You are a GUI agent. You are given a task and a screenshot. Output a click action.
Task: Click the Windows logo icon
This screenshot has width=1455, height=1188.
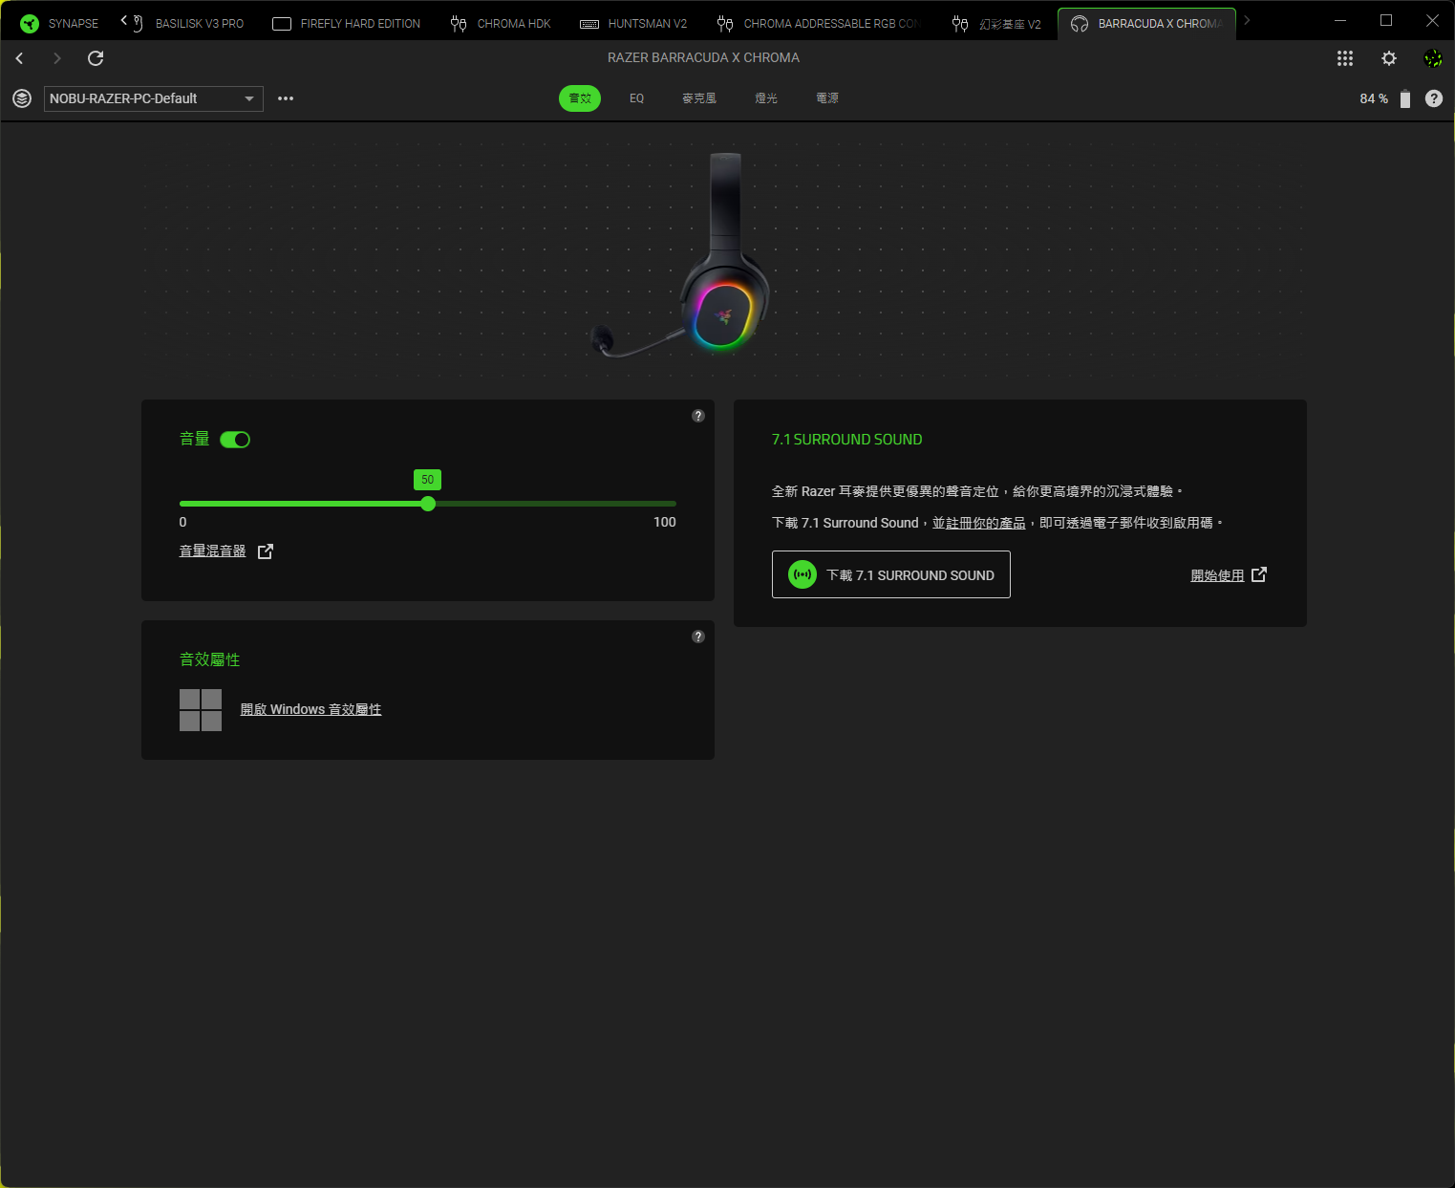(201, 710)
